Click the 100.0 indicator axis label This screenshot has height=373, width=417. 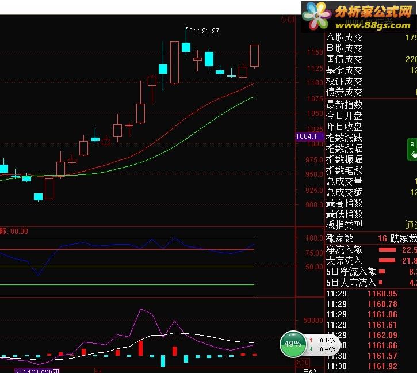(315, 238)
